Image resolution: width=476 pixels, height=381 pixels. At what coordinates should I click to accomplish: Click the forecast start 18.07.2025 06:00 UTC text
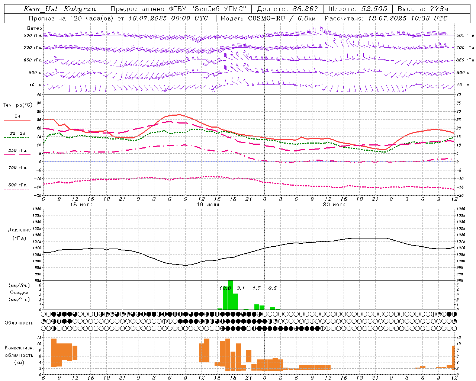pyautogui.click(x=168, y=18)
